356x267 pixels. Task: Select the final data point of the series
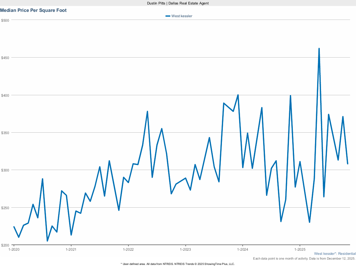point(347,163)
